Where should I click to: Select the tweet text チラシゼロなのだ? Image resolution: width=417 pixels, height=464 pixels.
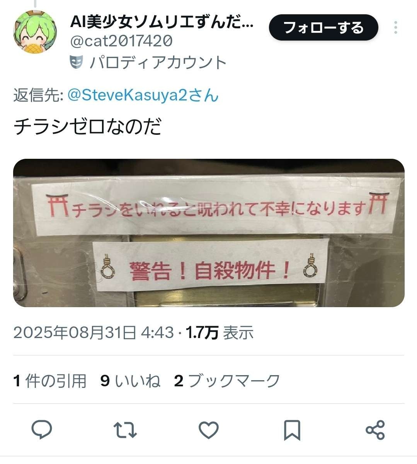click(x=87, y=127)
